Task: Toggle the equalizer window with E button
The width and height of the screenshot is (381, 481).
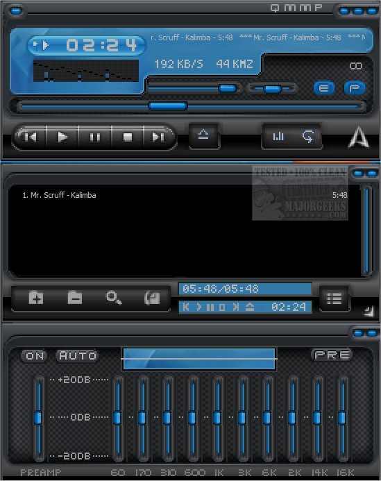Action: tap(324, 88)
